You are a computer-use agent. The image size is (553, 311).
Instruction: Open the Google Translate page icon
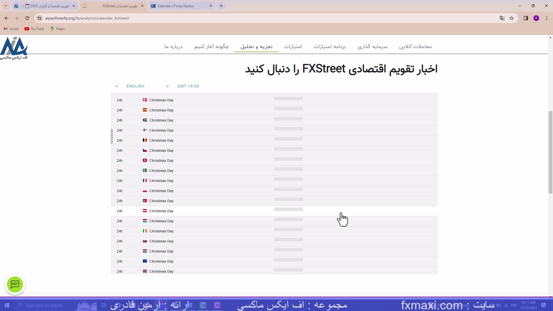coord(502,18)
